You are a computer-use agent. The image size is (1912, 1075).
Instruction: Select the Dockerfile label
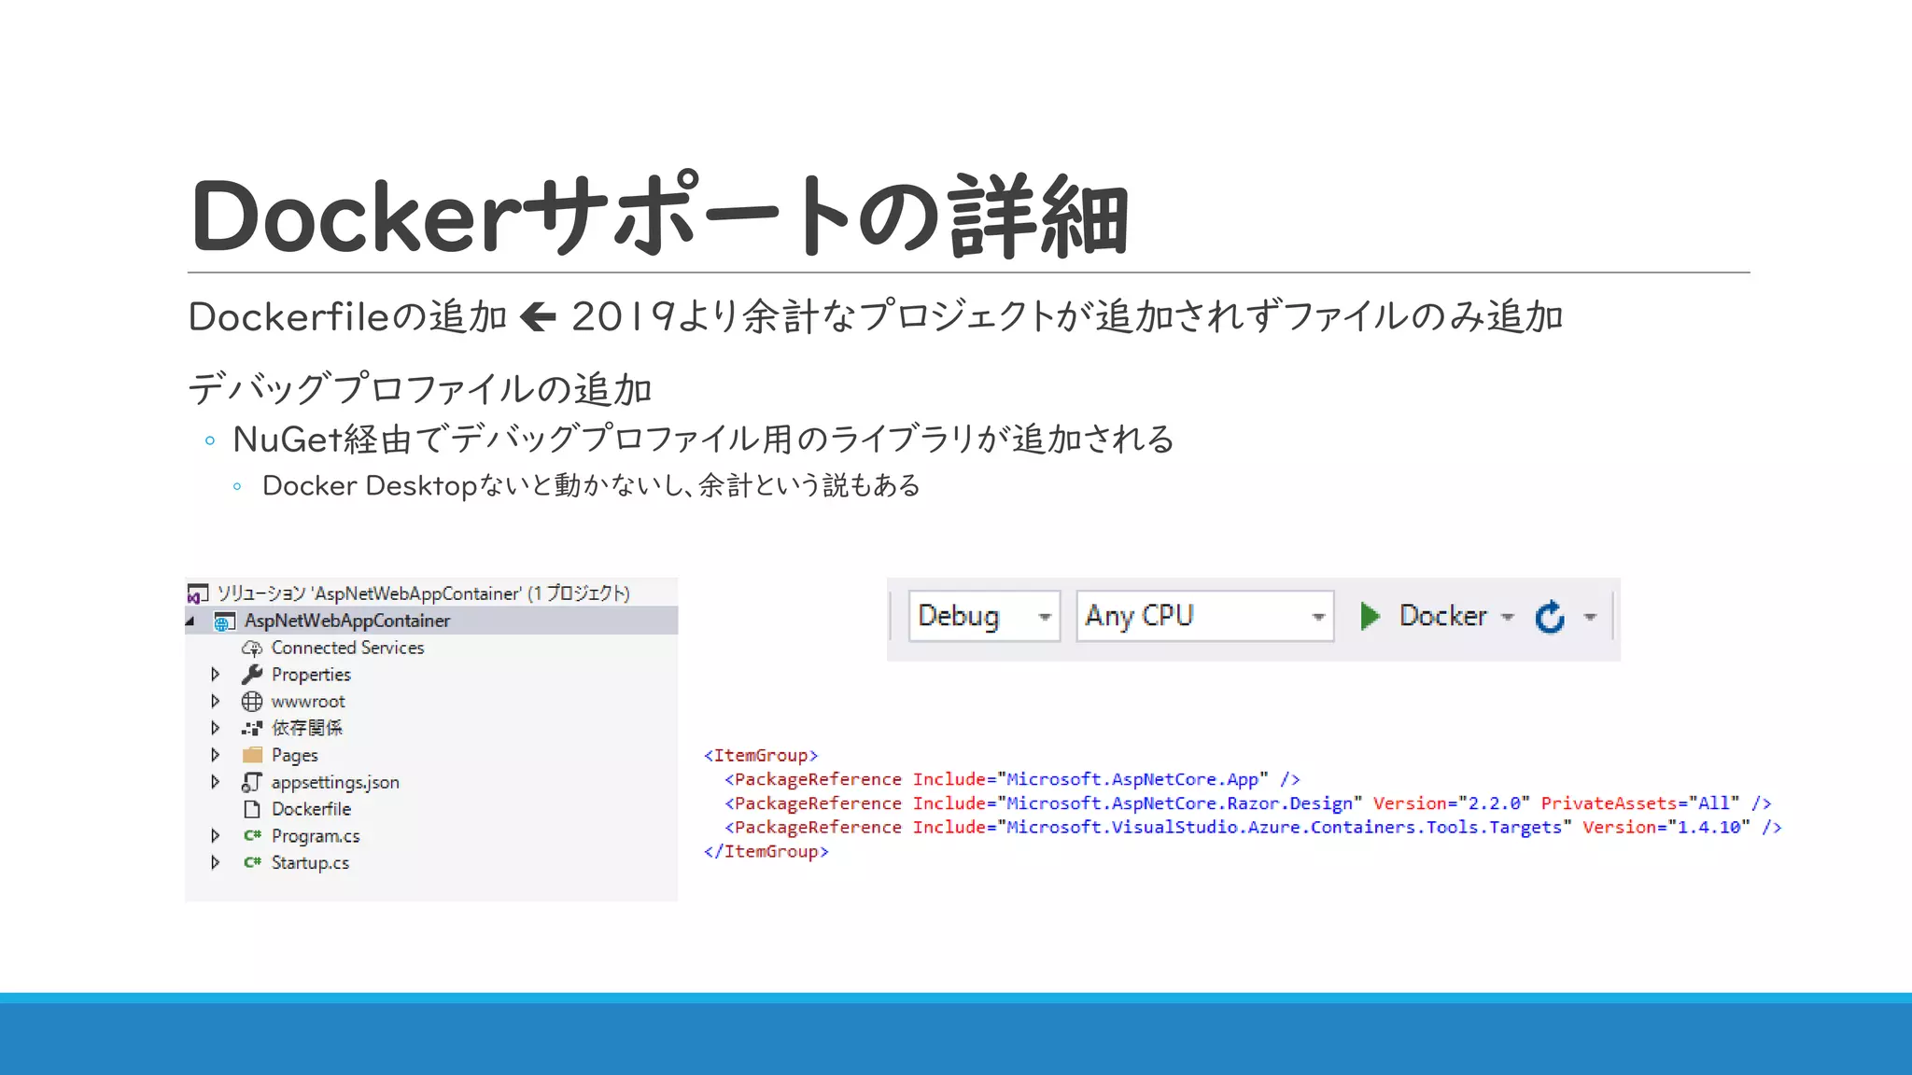tap(311, 809)
